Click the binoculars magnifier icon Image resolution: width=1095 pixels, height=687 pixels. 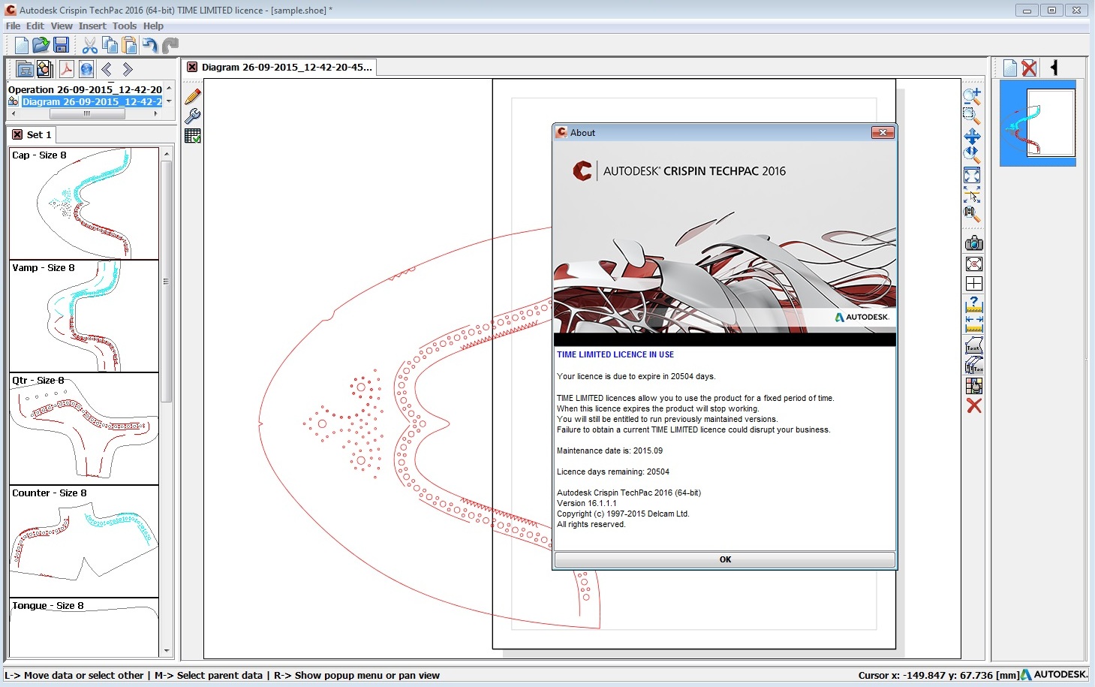(972, 215)
